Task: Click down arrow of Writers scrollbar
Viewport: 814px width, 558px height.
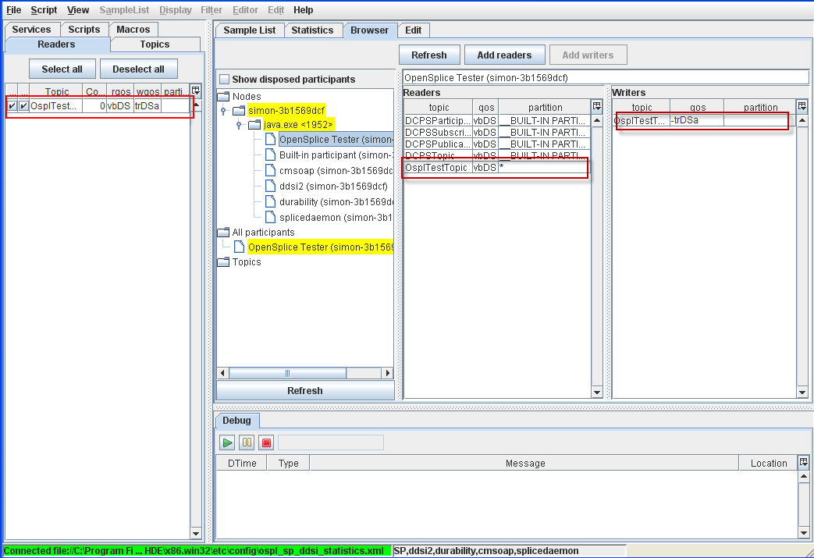Action: [x=802, y=393]
